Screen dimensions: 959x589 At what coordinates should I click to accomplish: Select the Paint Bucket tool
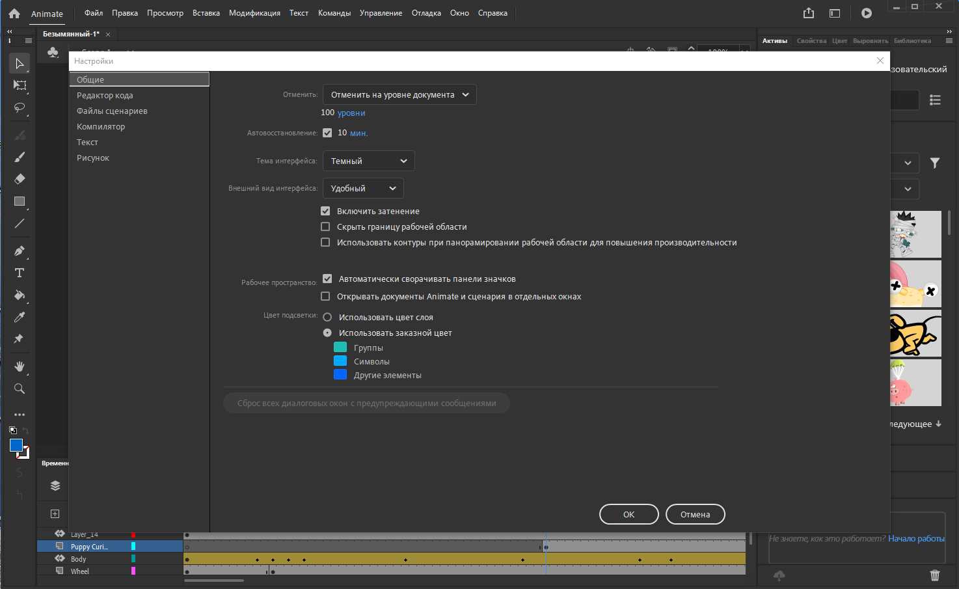pos(20,295)
